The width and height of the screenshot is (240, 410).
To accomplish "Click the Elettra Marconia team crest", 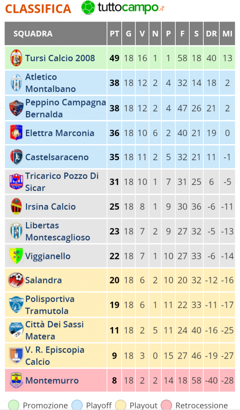I will pos(16,133).
